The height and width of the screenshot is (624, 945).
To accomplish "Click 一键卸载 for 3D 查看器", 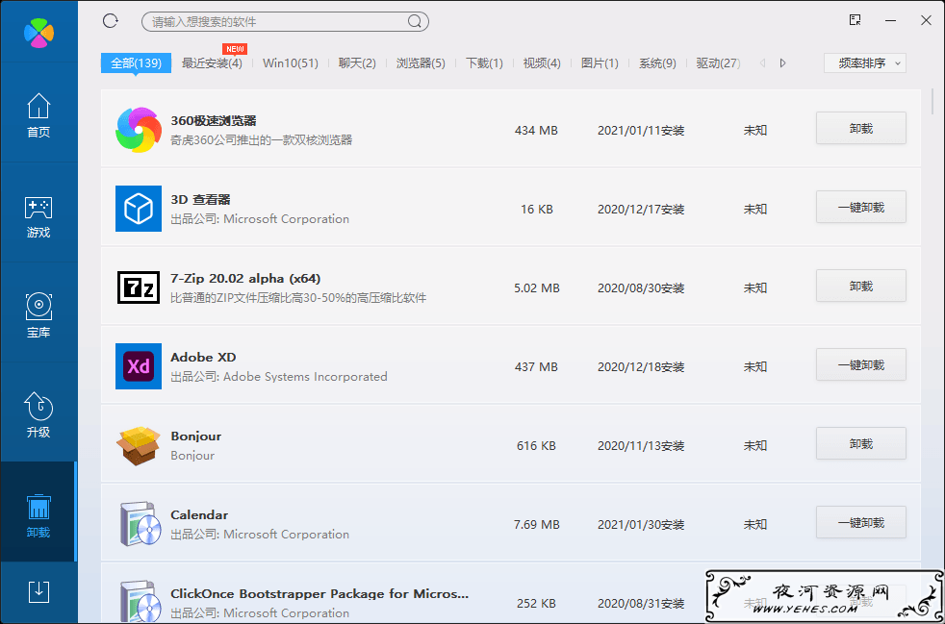I will pos(861,207).
